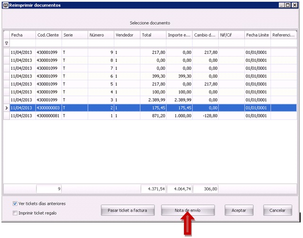Screen dimensions: 303x238
Task: Click the current row indicator arrow
Action: coord(6,108)
